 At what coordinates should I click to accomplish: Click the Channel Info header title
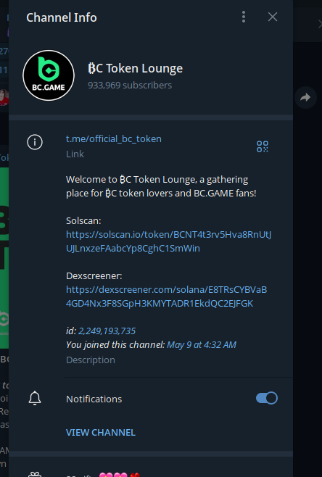coord(62,17)
